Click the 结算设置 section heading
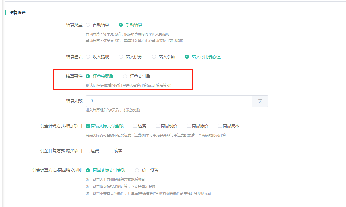 (17, 13)
